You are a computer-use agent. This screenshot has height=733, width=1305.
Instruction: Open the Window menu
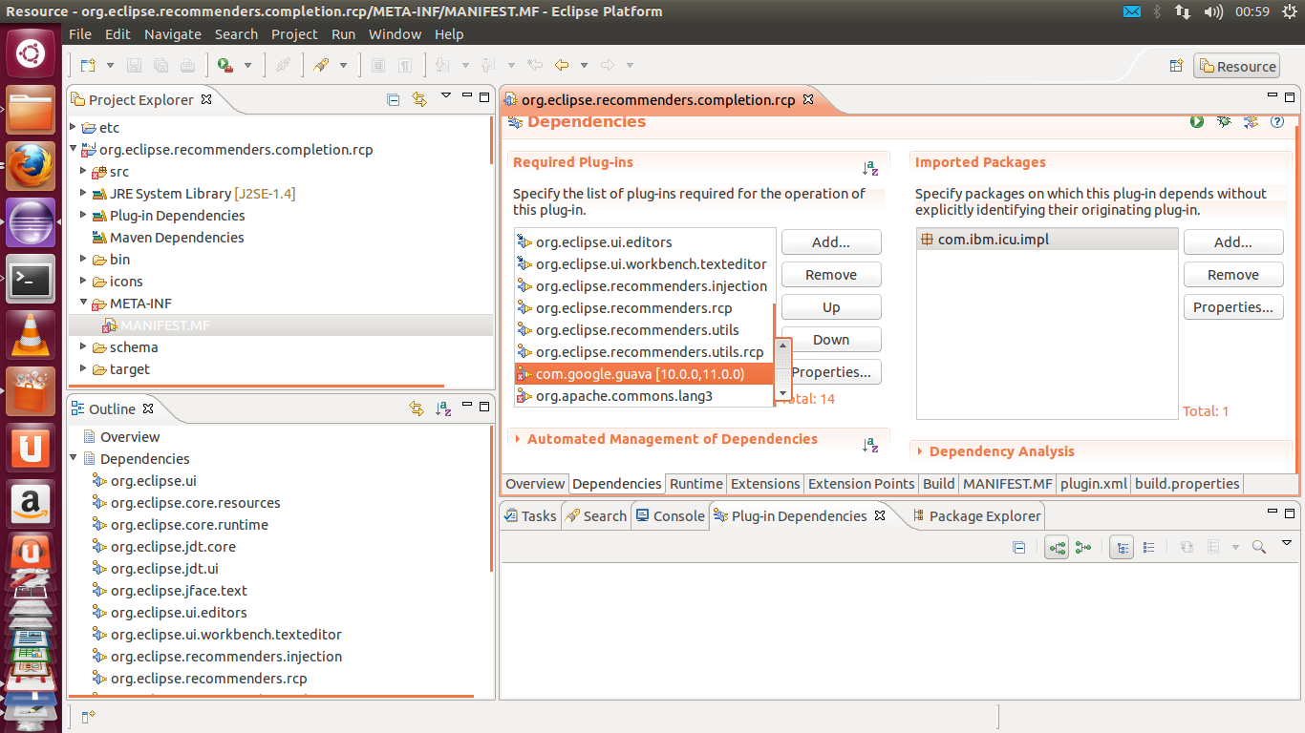pos(395,33)
